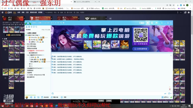Refresh DIM inventory data
Screen dimensions: 193x108
pos(185,12)
